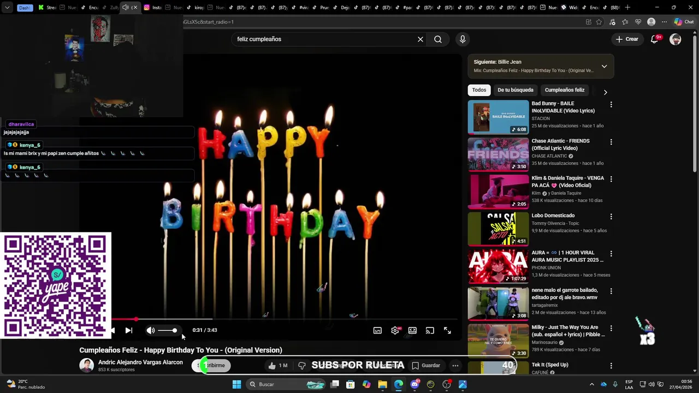This screenshot has width=699, height=393.
Task: Open Edge browser essentials heart icon
Action: [638, 22]
